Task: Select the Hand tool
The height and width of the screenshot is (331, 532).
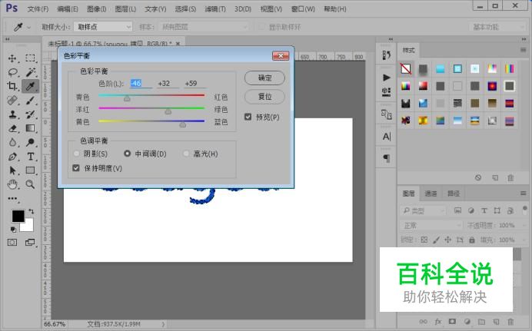Action: pos(12,184)
